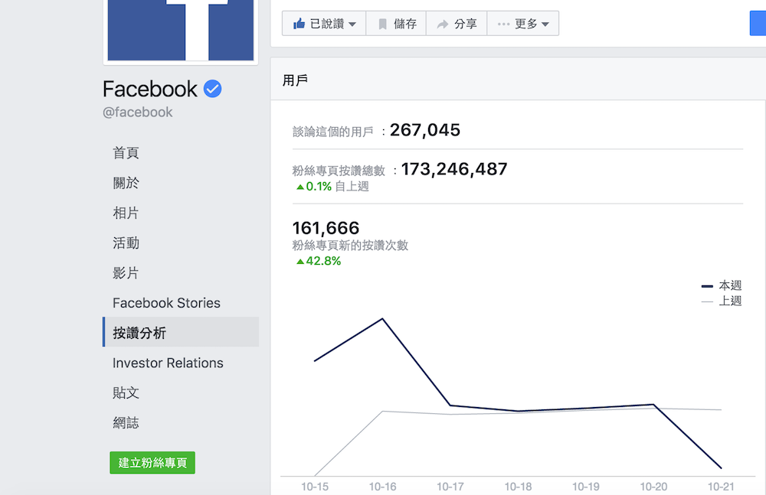766x495 pixels.
Task: Click the 粉絲專頁新的按讚次數 label
Action: coord(350,245)
